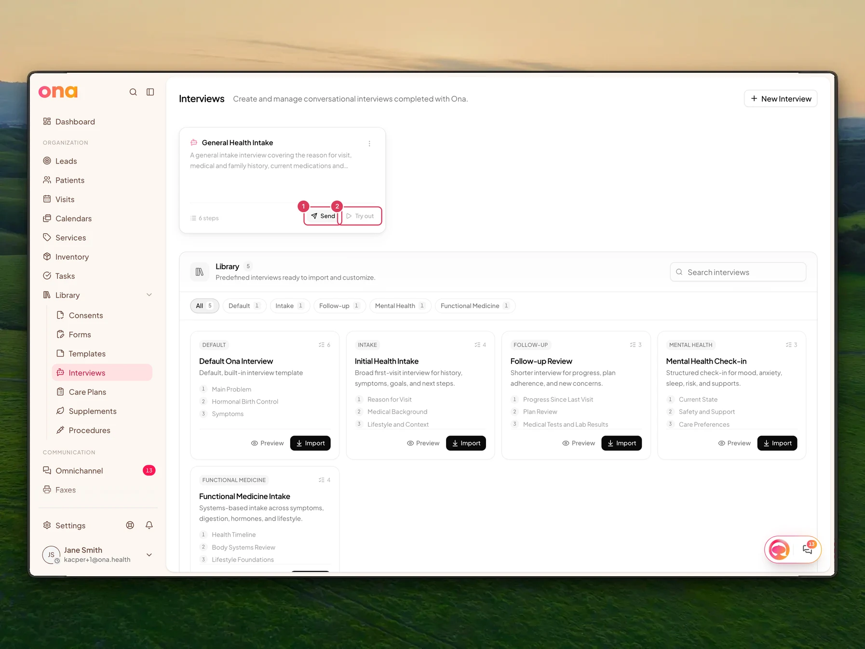Open the Ona assistant chat bubble
865x649 pixels.
[779, 550]
